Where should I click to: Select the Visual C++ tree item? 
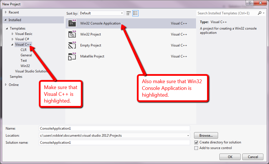point(23,45)
